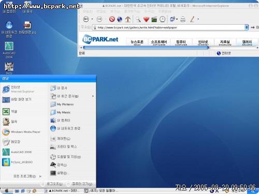This screenshot has width=259, height=194.
Task: Switch to the 소프트웨어 SOFTWARE tab
Action: pyautogui.click(x=159, y=42)
